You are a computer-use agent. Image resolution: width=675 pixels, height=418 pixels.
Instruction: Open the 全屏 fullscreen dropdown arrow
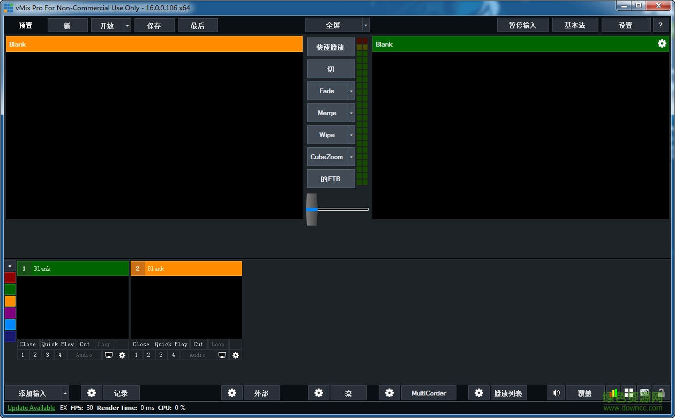pyautogui.click(x=365, y=25)
